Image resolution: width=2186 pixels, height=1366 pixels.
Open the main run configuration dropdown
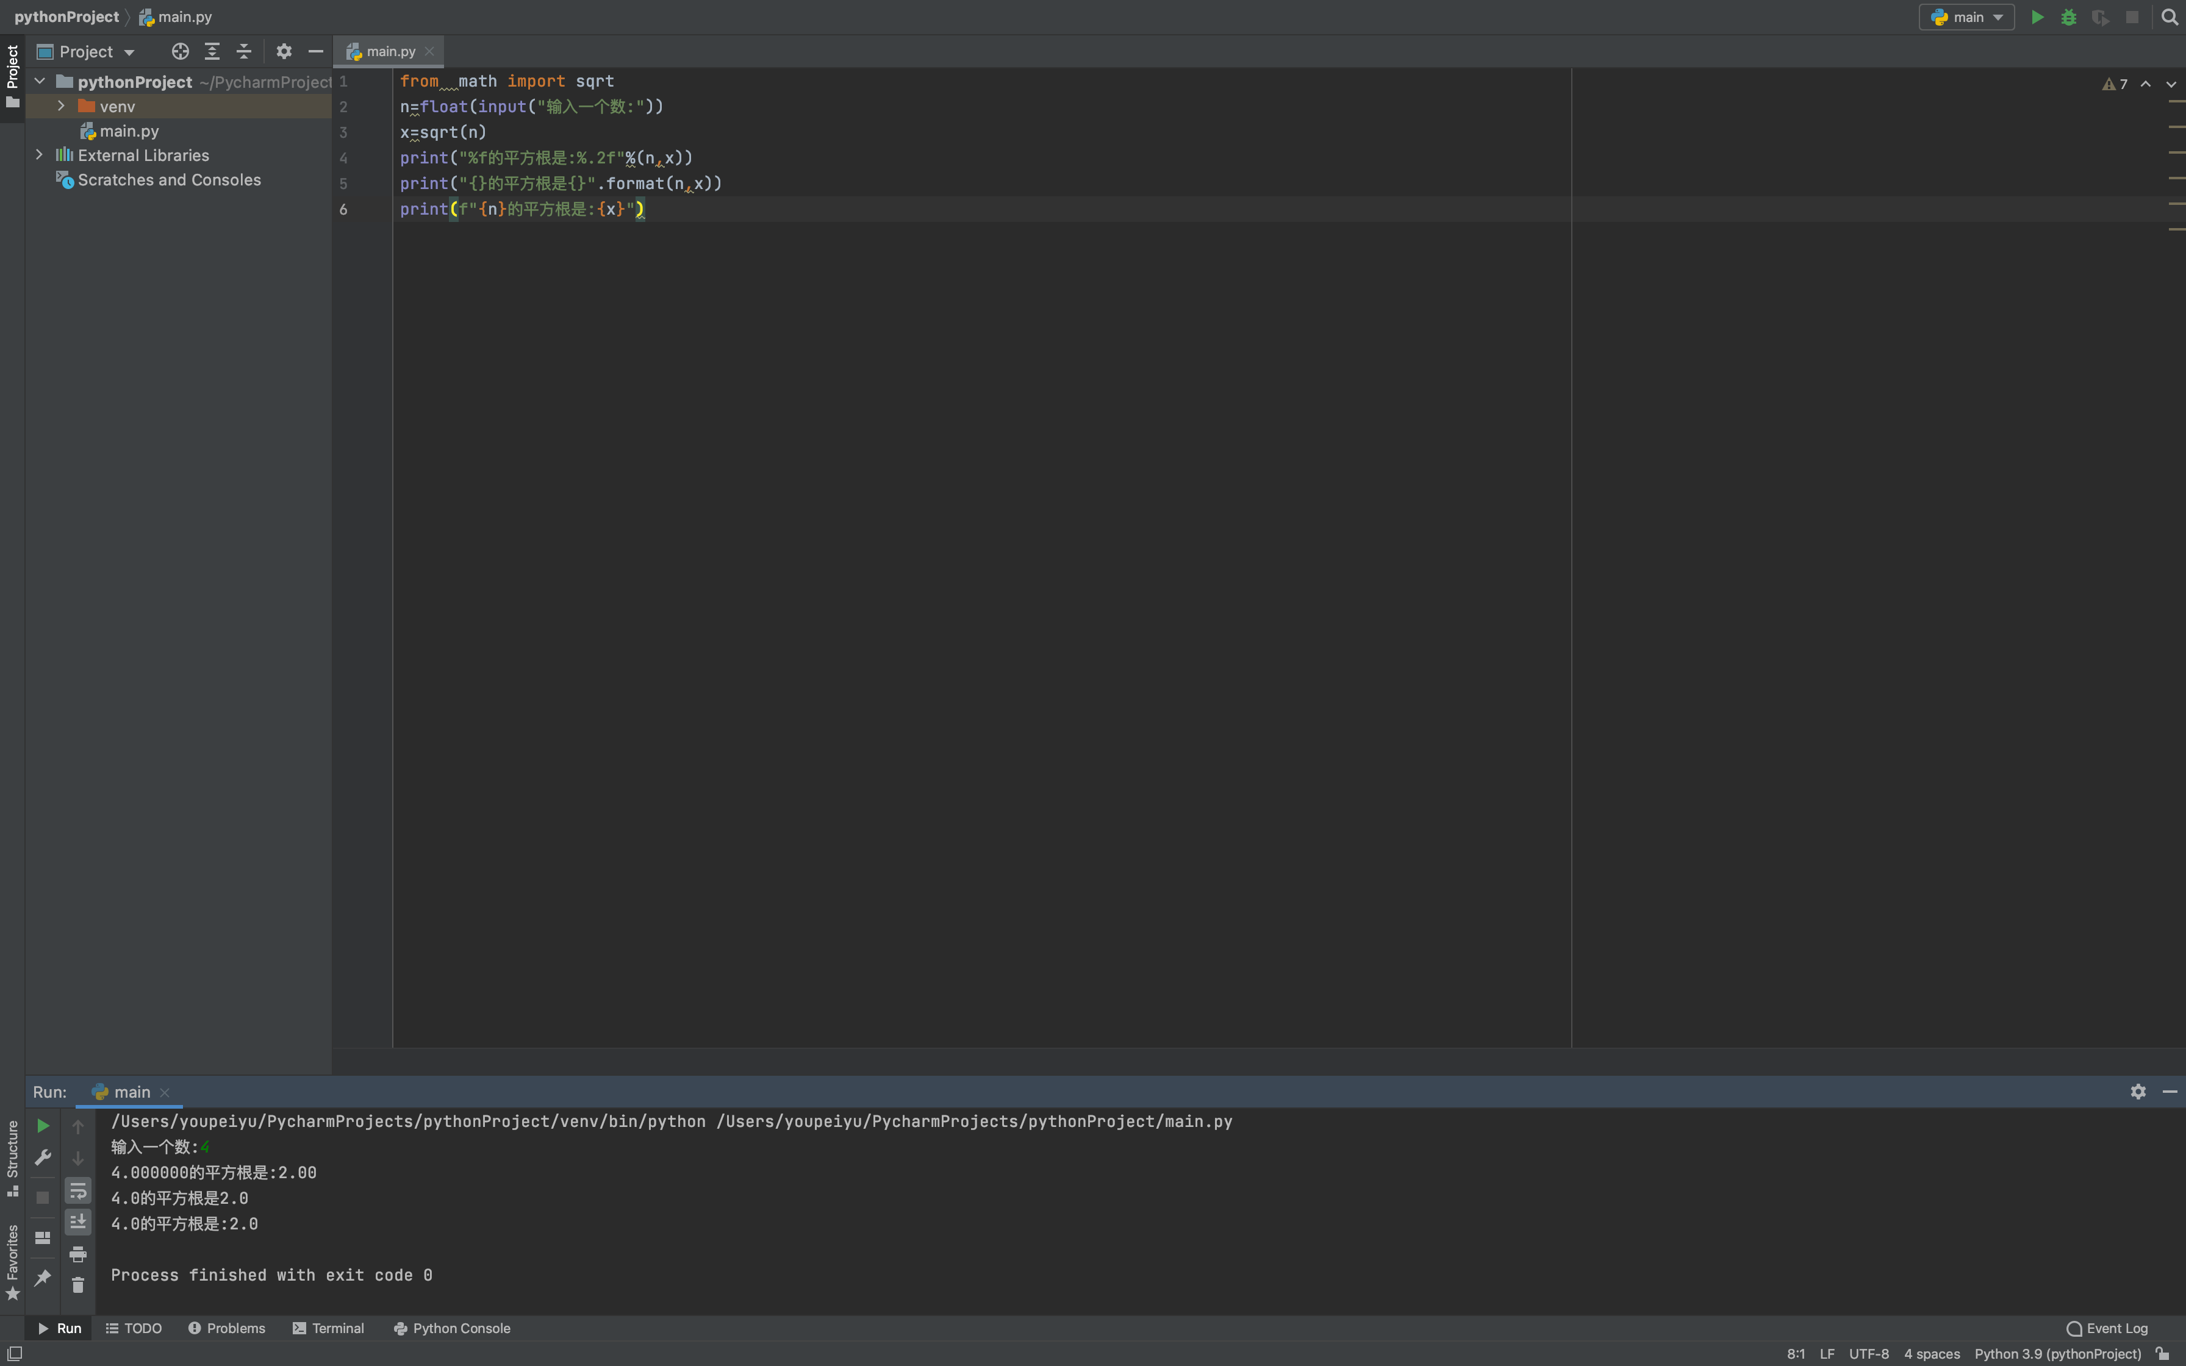point(1966,17)
